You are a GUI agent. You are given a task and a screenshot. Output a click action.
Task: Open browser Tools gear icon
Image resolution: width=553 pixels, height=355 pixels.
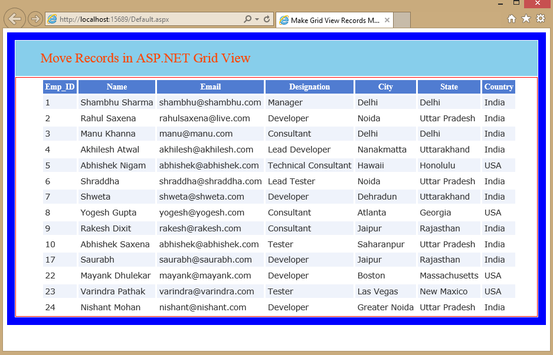click(x=541, y=19)
